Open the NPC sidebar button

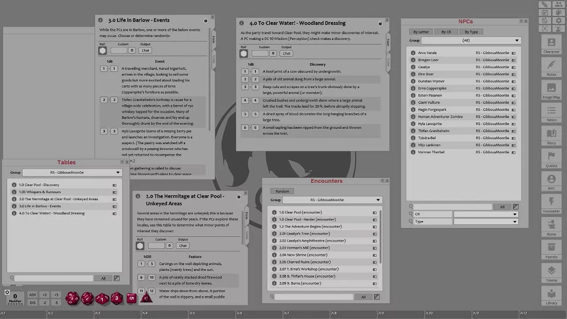[551, 182]
